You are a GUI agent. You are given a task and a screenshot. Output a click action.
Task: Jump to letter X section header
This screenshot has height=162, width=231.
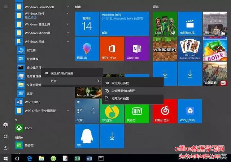[x=16, y=120]
